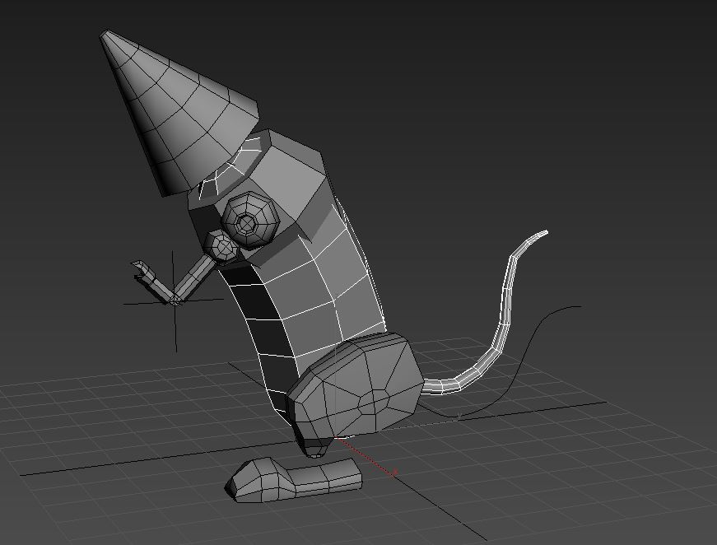Click the crosshair point helper near the hand
Image resolution: width=717 pixels, height=545 pixels.
(175, 302)
